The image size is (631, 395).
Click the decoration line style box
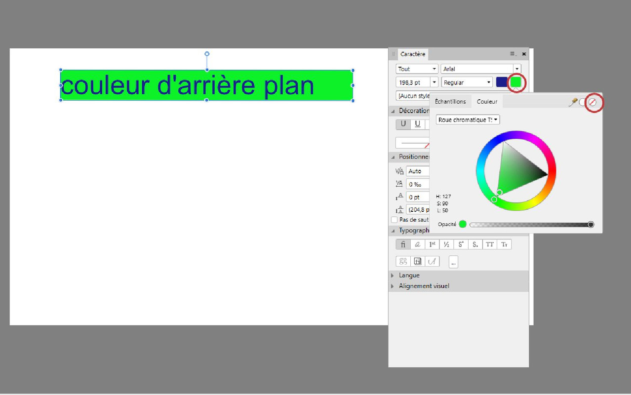[x=413, y=143]
